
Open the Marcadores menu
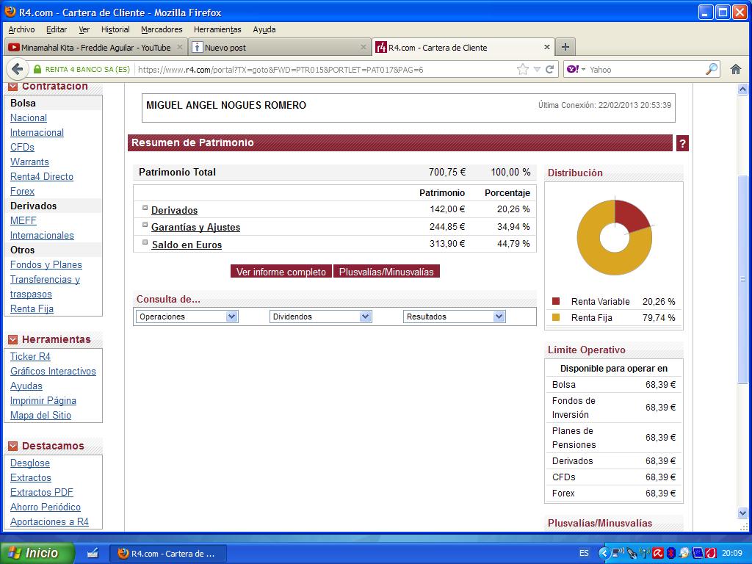tap(162, 29)
